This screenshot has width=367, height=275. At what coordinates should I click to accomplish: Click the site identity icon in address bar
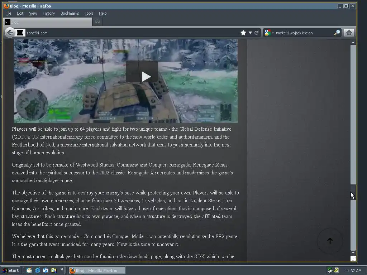point(20,33)
